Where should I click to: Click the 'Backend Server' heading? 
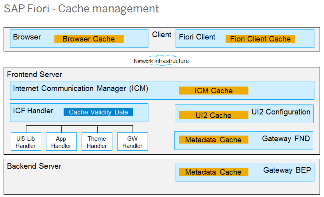[34, 166]
